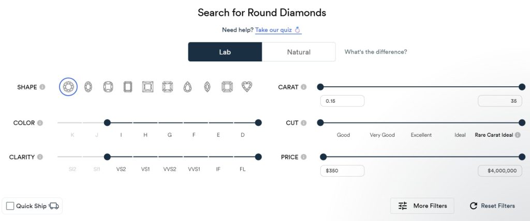Viewport: 530px width, 221px height.
Task: Click Reset Filters button
Action: [492, 206]
